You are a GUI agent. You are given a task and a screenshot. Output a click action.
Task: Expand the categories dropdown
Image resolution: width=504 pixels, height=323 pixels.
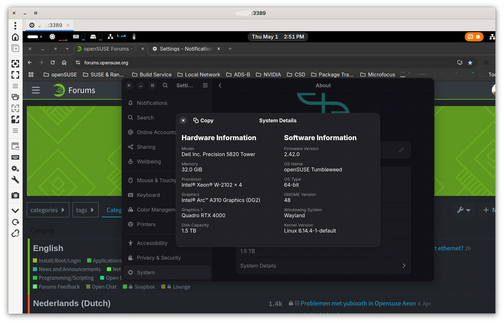pos(48,210)
